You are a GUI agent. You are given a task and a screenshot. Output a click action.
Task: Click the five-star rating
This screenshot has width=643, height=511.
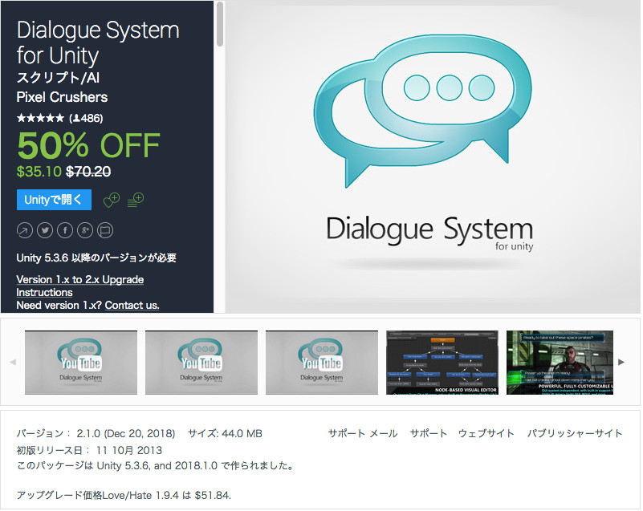[x=41, y=118]
